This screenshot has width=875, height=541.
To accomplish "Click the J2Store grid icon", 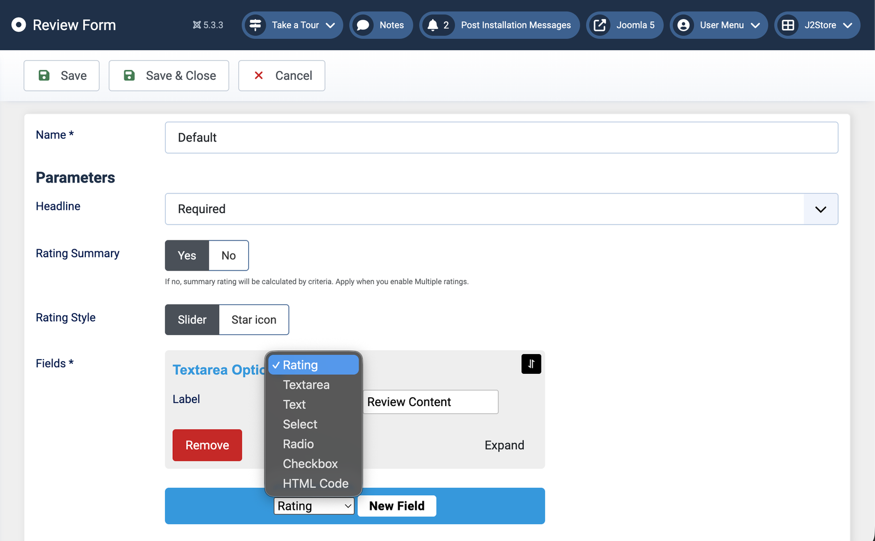I will [x=787, y=25].
